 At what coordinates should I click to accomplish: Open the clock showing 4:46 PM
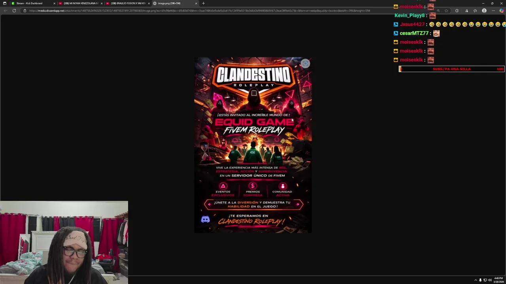point(498,280)
